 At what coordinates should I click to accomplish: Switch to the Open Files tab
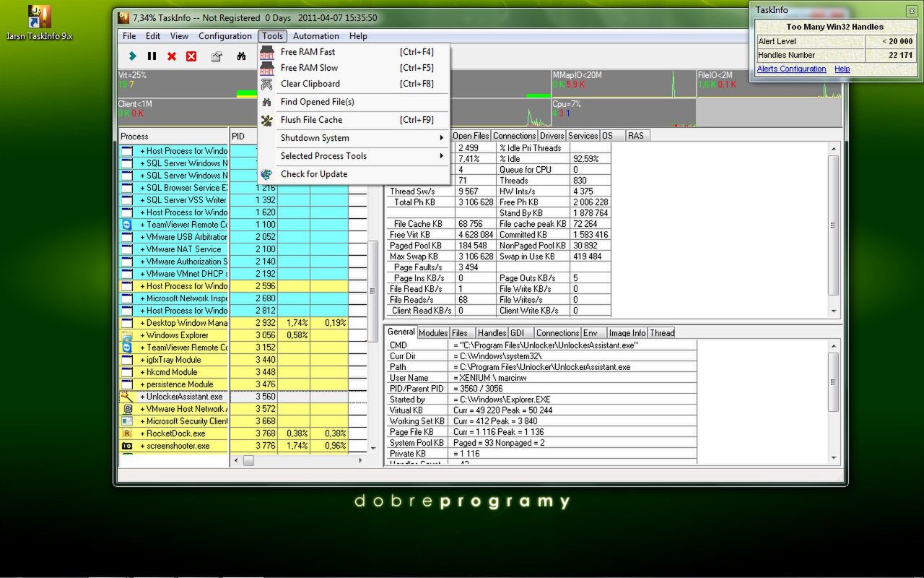tap(471, 136)
